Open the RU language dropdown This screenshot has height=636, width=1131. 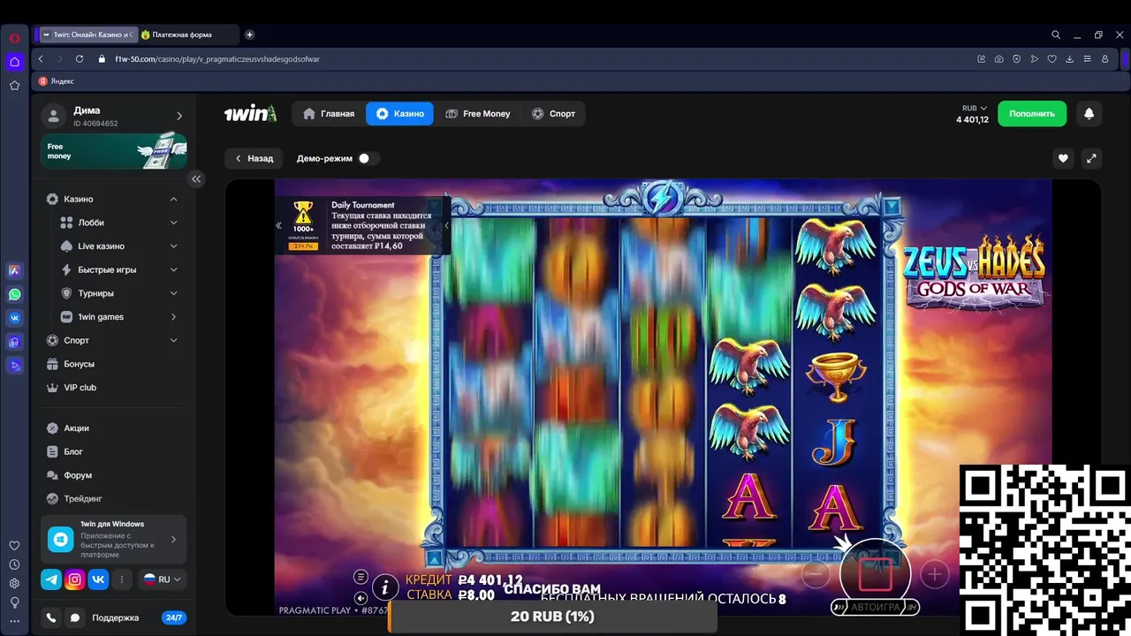pyautogui.click(x=162, y=579)
